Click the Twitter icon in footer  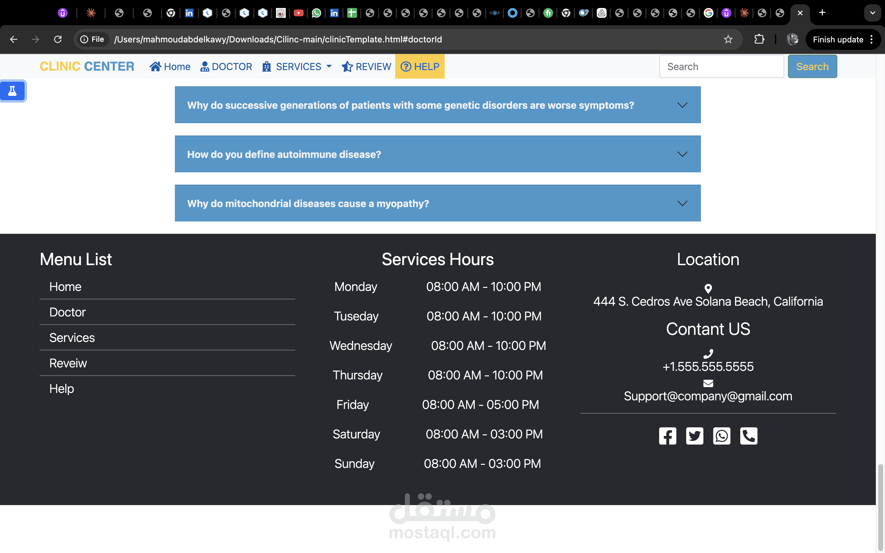coord(694,436)
